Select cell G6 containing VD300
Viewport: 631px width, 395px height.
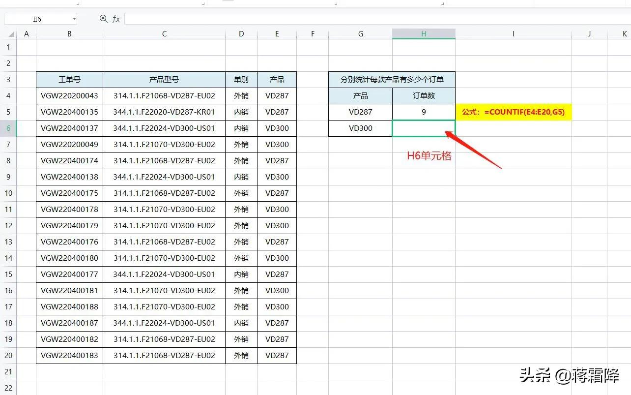click(x=361, y=128)
